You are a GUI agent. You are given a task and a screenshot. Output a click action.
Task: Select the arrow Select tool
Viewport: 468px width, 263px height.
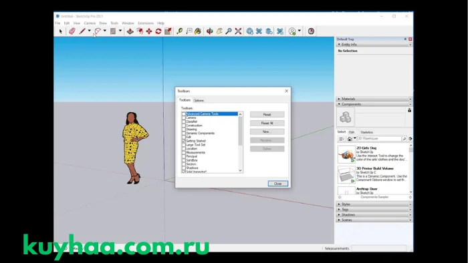(x=61, y=31)
